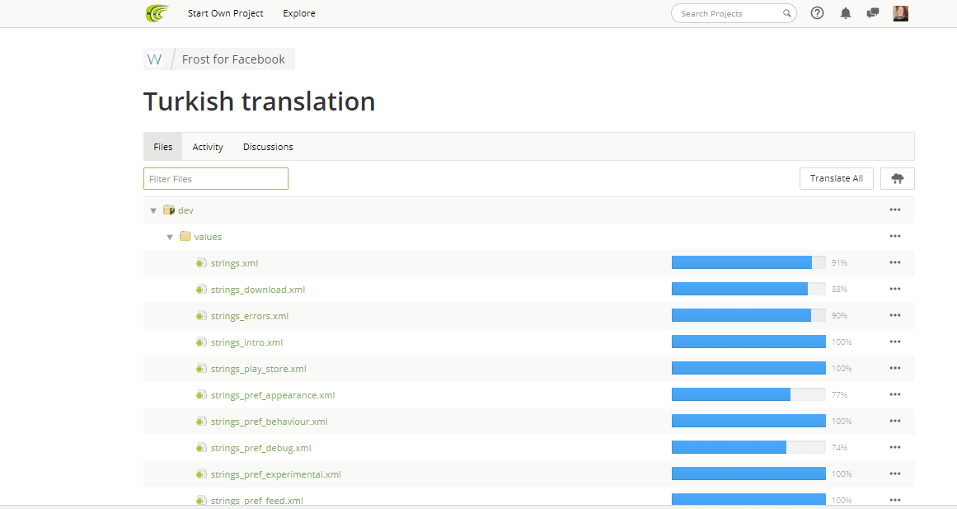The width and height of the screenshot is (957, 509).
Task: Open more options for strings.xml
Action: [894, 262]
